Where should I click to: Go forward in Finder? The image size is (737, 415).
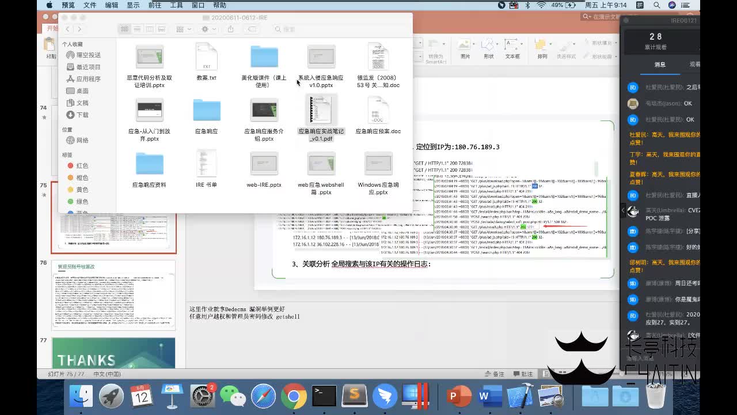79,29
